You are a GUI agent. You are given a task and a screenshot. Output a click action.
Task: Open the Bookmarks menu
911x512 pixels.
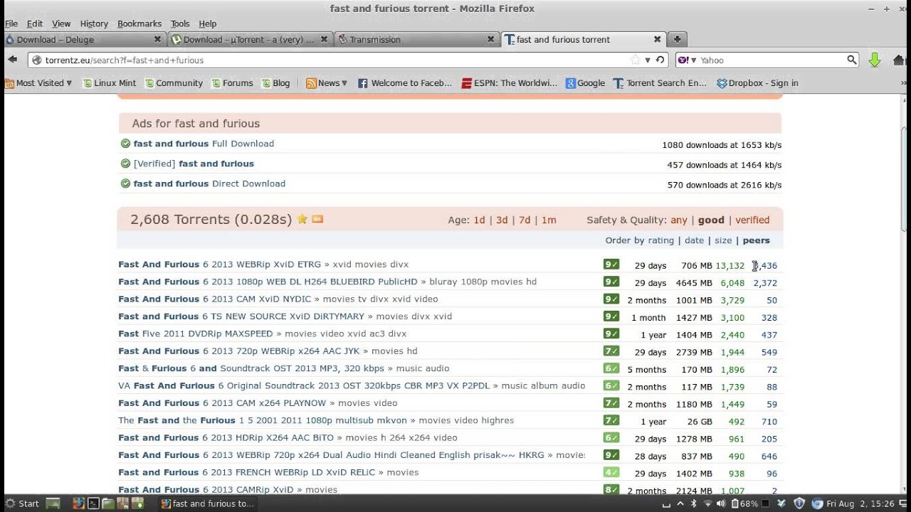[x=139, y=23]
